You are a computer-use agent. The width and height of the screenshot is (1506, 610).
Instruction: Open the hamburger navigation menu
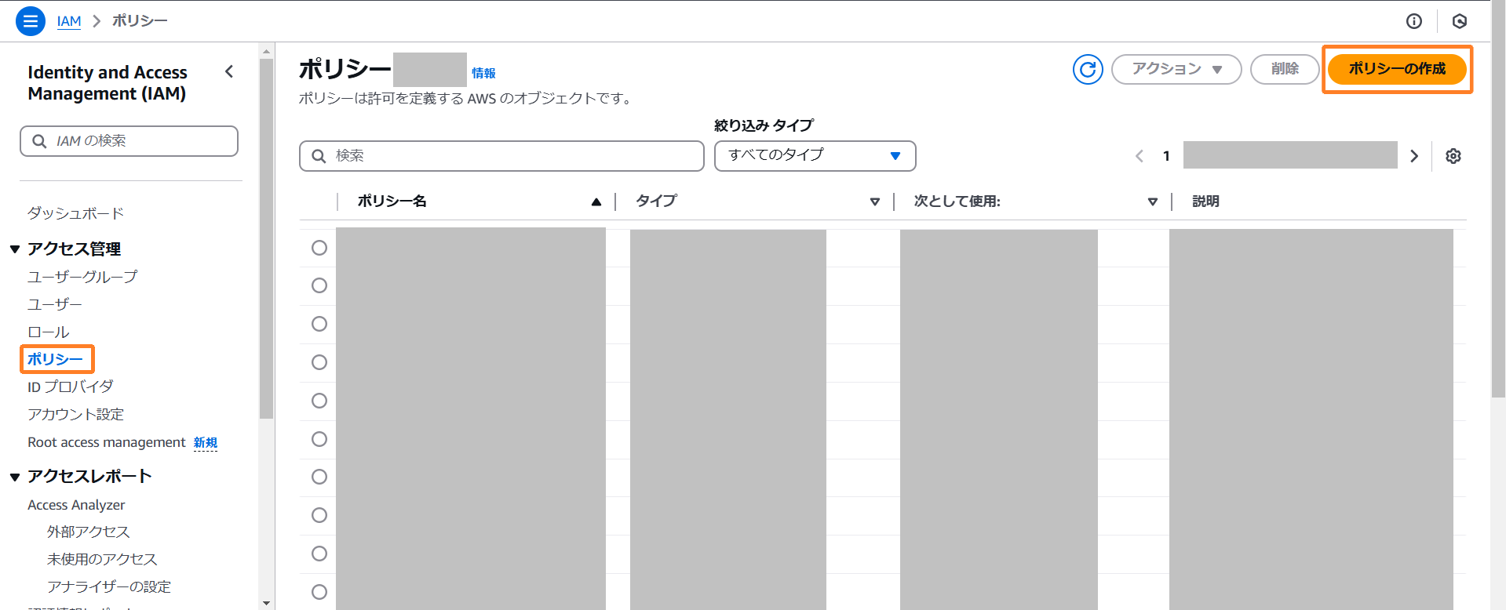30,21
